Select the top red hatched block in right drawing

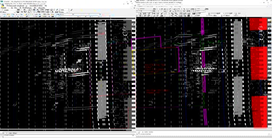258,24
